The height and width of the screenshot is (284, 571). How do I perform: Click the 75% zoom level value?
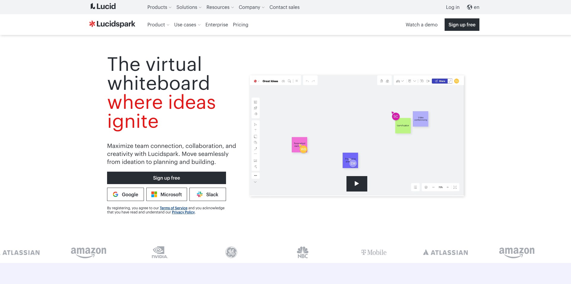coord(440,187)
